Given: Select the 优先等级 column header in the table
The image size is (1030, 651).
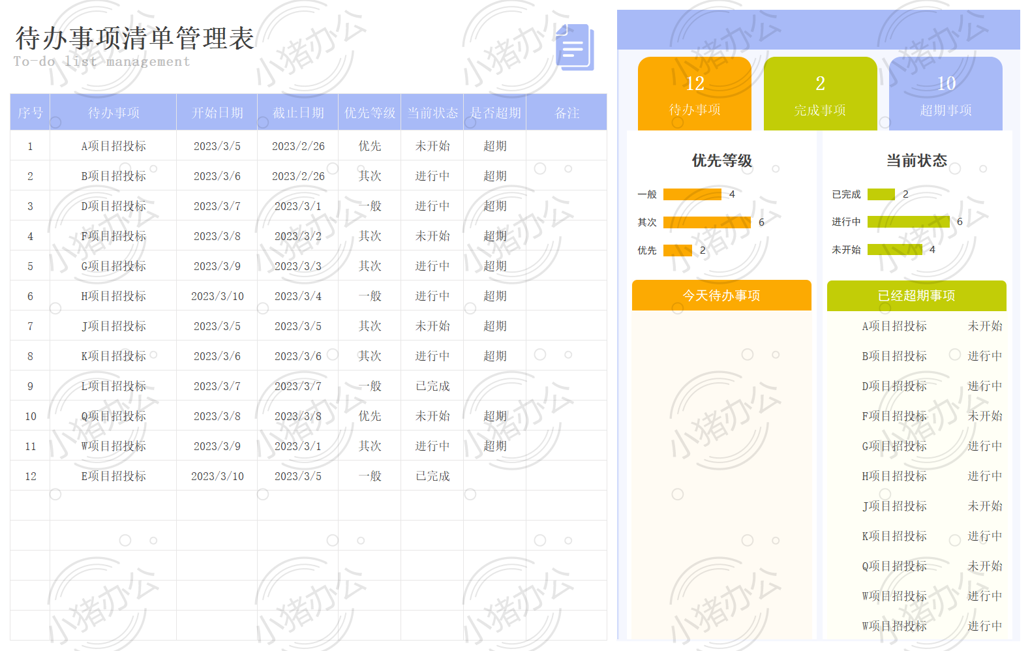Looking at the screenshot, I should pyautogui.click(x=370, y=113).
